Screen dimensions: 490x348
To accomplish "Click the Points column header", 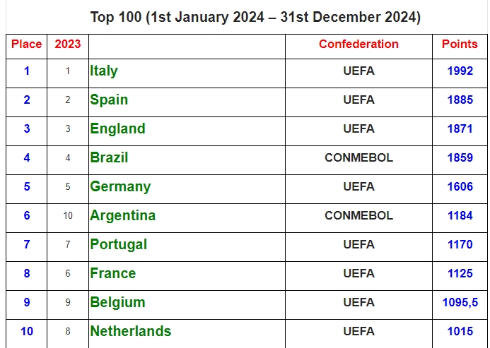I will tap(460, 44).
